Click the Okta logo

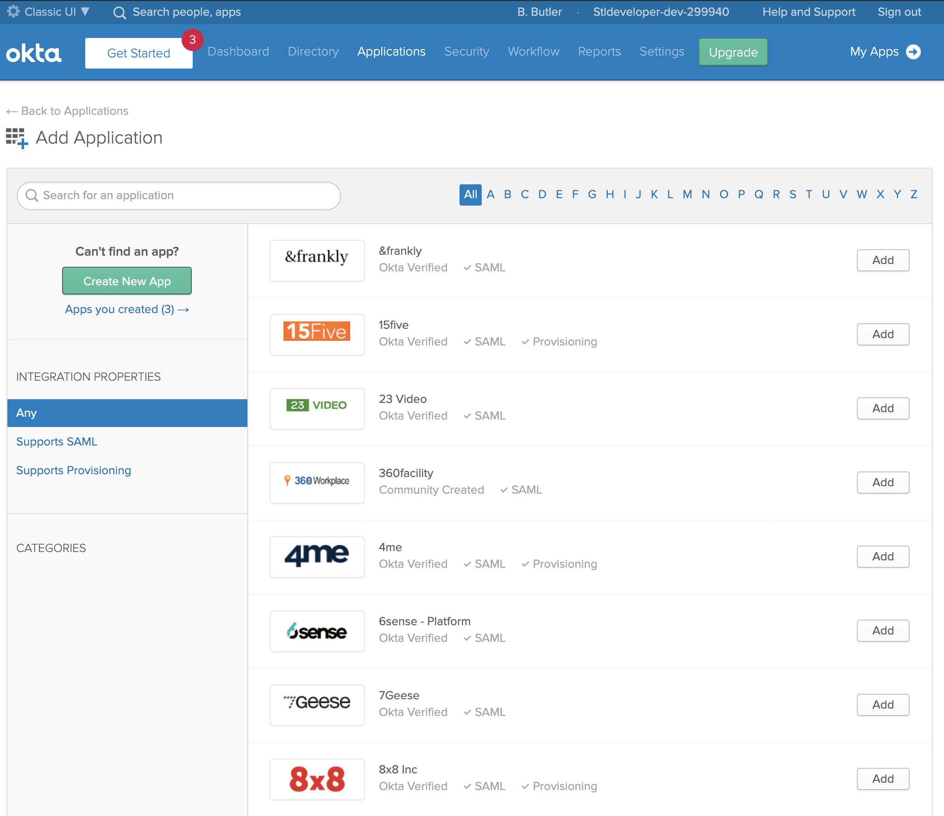[34, 54]
